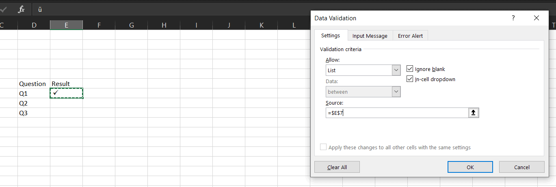Click the Insert Function fx icon
This screenshot has height=187, width=556.
[21, 9]
